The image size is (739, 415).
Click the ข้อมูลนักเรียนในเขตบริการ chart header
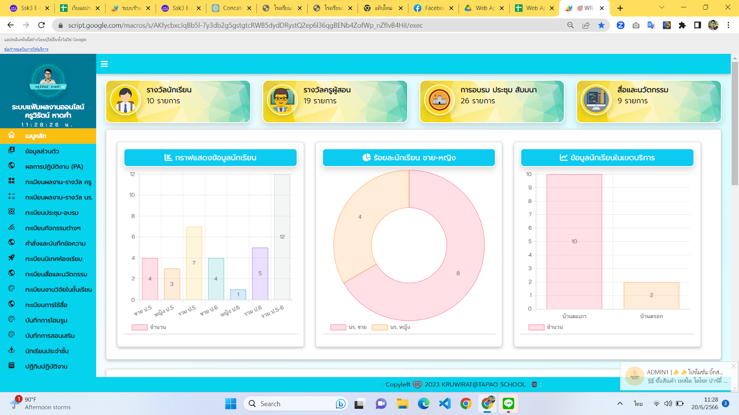tap(607, 158)
